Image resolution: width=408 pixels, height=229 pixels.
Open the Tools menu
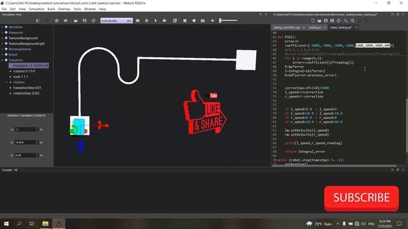(77, 9)
